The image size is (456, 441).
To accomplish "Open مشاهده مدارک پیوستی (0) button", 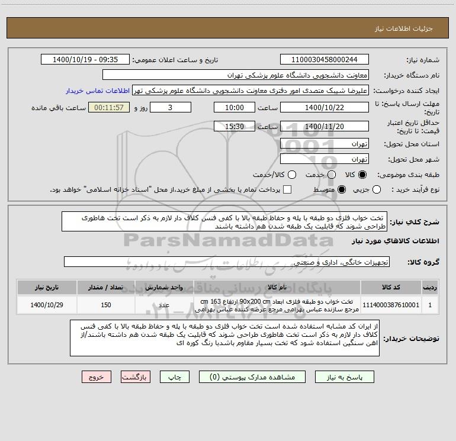I will click(252, 377).
